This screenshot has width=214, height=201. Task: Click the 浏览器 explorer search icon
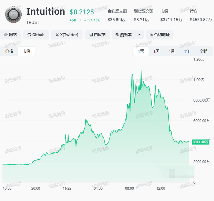117,35
